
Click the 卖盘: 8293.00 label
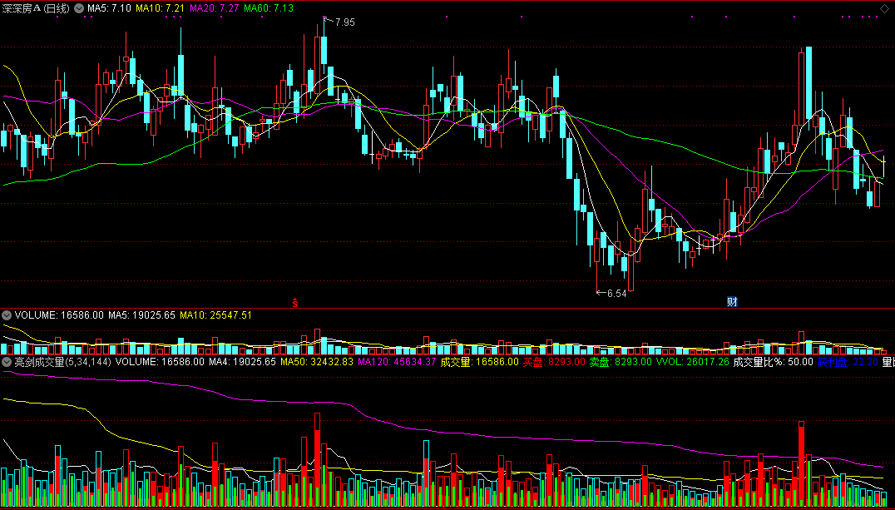(621, 362)
